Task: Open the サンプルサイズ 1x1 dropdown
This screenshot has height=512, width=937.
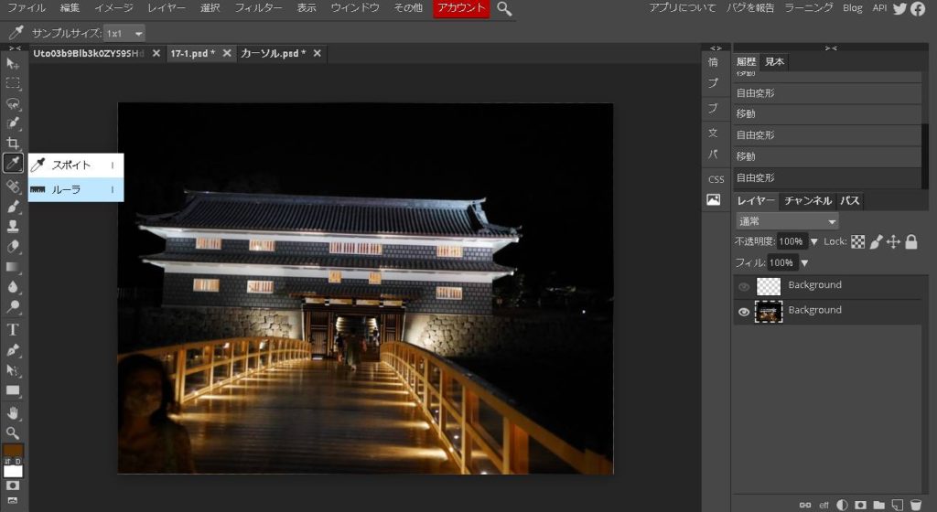Action: pyautogui.click(x=125, y=33)
